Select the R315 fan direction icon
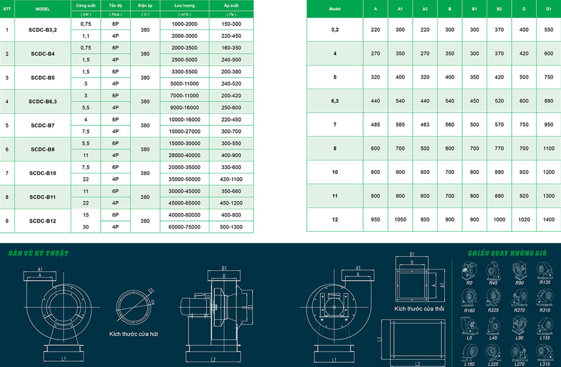This screenshot has width=561, height=367. 545,298
